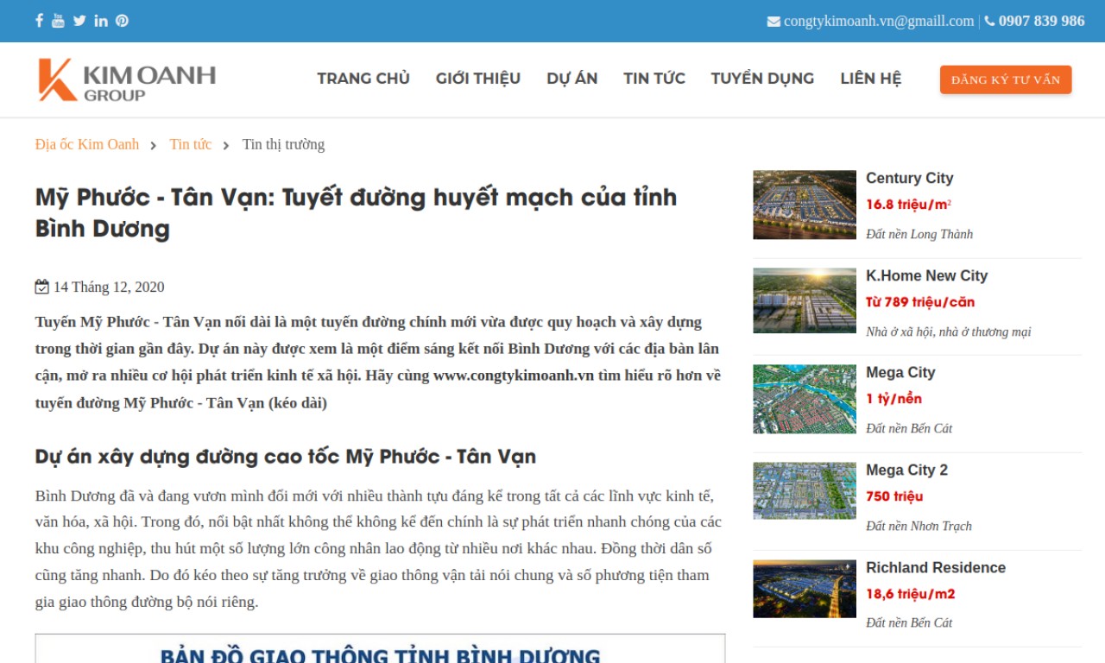Click the Richland Residence title

[936, 567]
